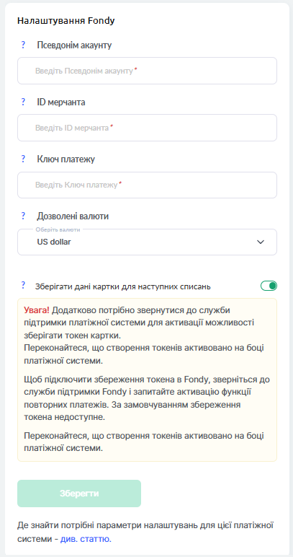Click the Дозволені валюти section label
The width and height of the screenshot is (293, 557).
coord(73,216)
